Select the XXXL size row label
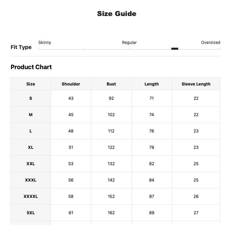232x234 pixels. point(31,180)
